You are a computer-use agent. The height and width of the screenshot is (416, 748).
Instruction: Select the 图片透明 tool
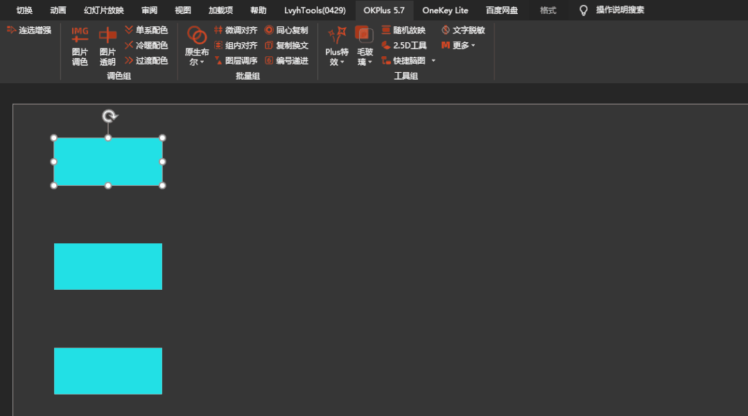click(107, 46)
